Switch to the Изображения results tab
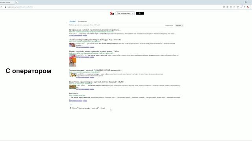 pyautogui.click(x=82, y=21)
